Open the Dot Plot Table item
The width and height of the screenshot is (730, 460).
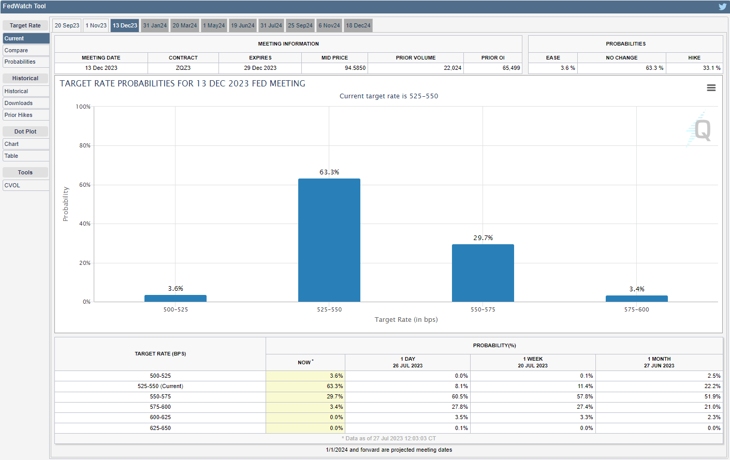tap(26, 156)
